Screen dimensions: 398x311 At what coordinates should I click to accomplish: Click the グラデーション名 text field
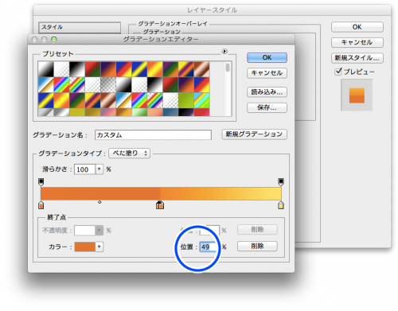tap(153, 134)
